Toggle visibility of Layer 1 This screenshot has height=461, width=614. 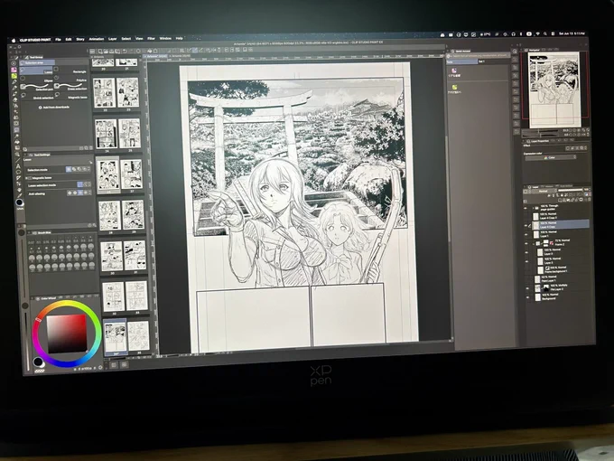(x=526, y=234)
